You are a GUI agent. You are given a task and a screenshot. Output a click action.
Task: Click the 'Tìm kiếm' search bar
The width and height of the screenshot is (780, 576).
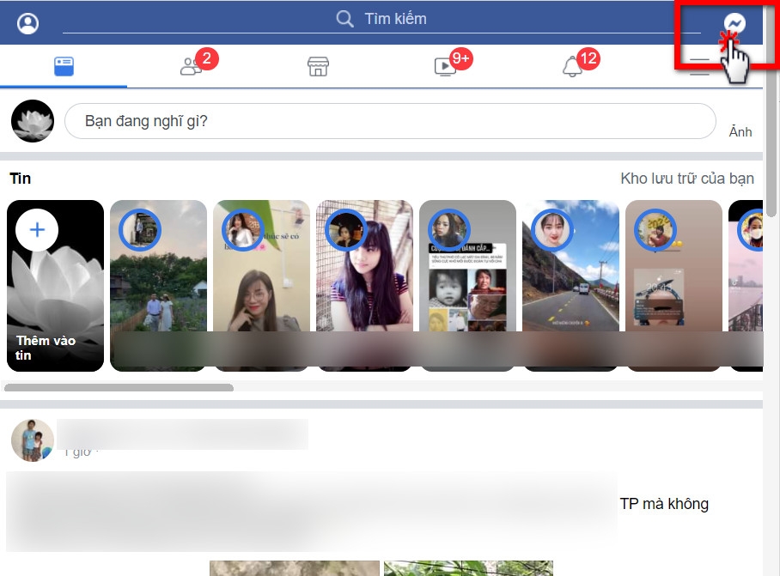395,18
